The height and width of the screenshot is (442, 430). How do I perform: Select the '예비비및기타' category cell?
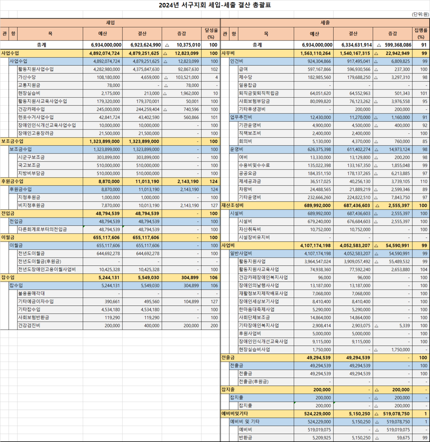tap(258, 414)
